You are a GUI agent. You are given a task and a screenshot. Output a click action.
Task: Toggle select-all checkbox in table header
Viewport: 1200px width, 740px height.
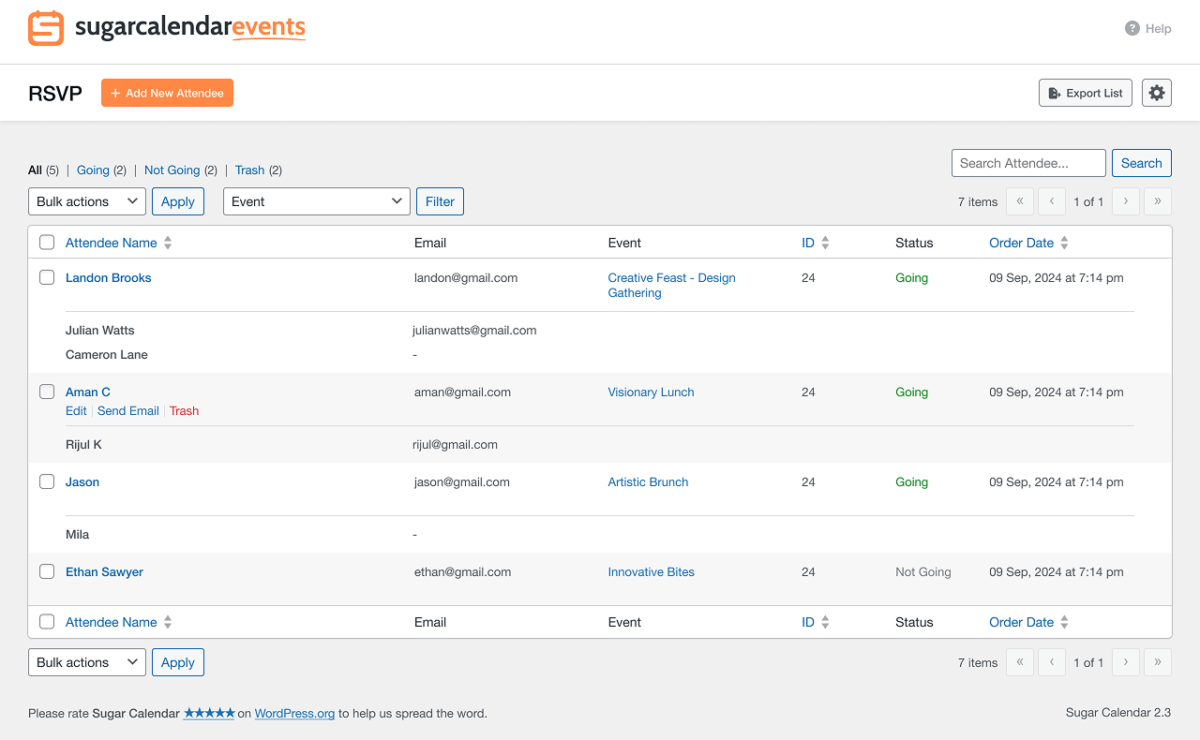47,243
